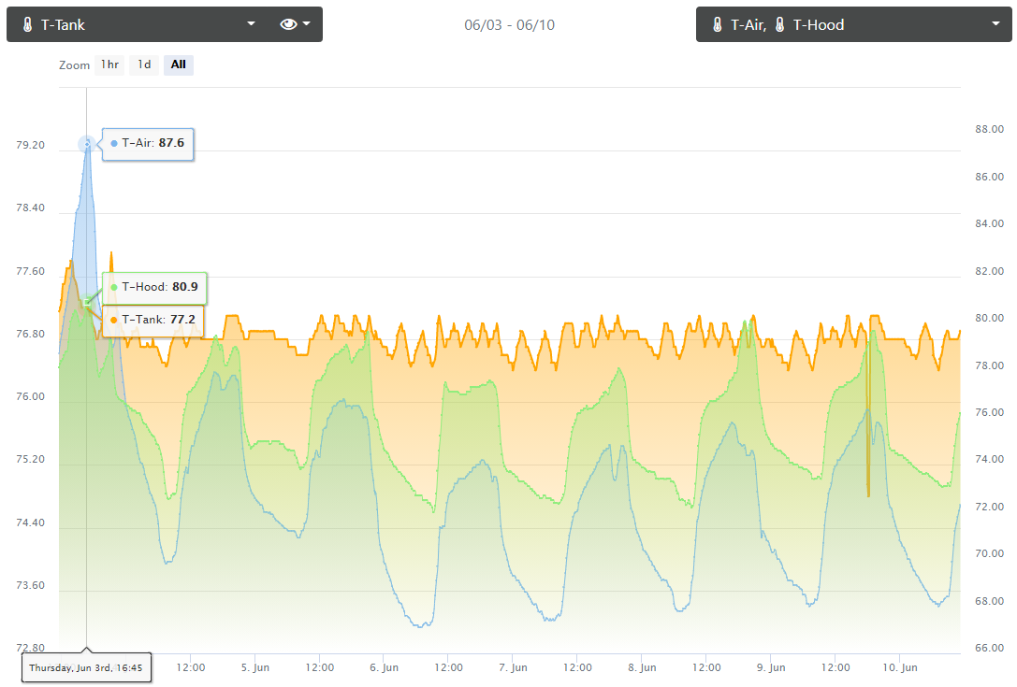The width and height of the screenshot is (1017, 687).
Task: Select the All zoom range
Action: (x=179, y=64)
